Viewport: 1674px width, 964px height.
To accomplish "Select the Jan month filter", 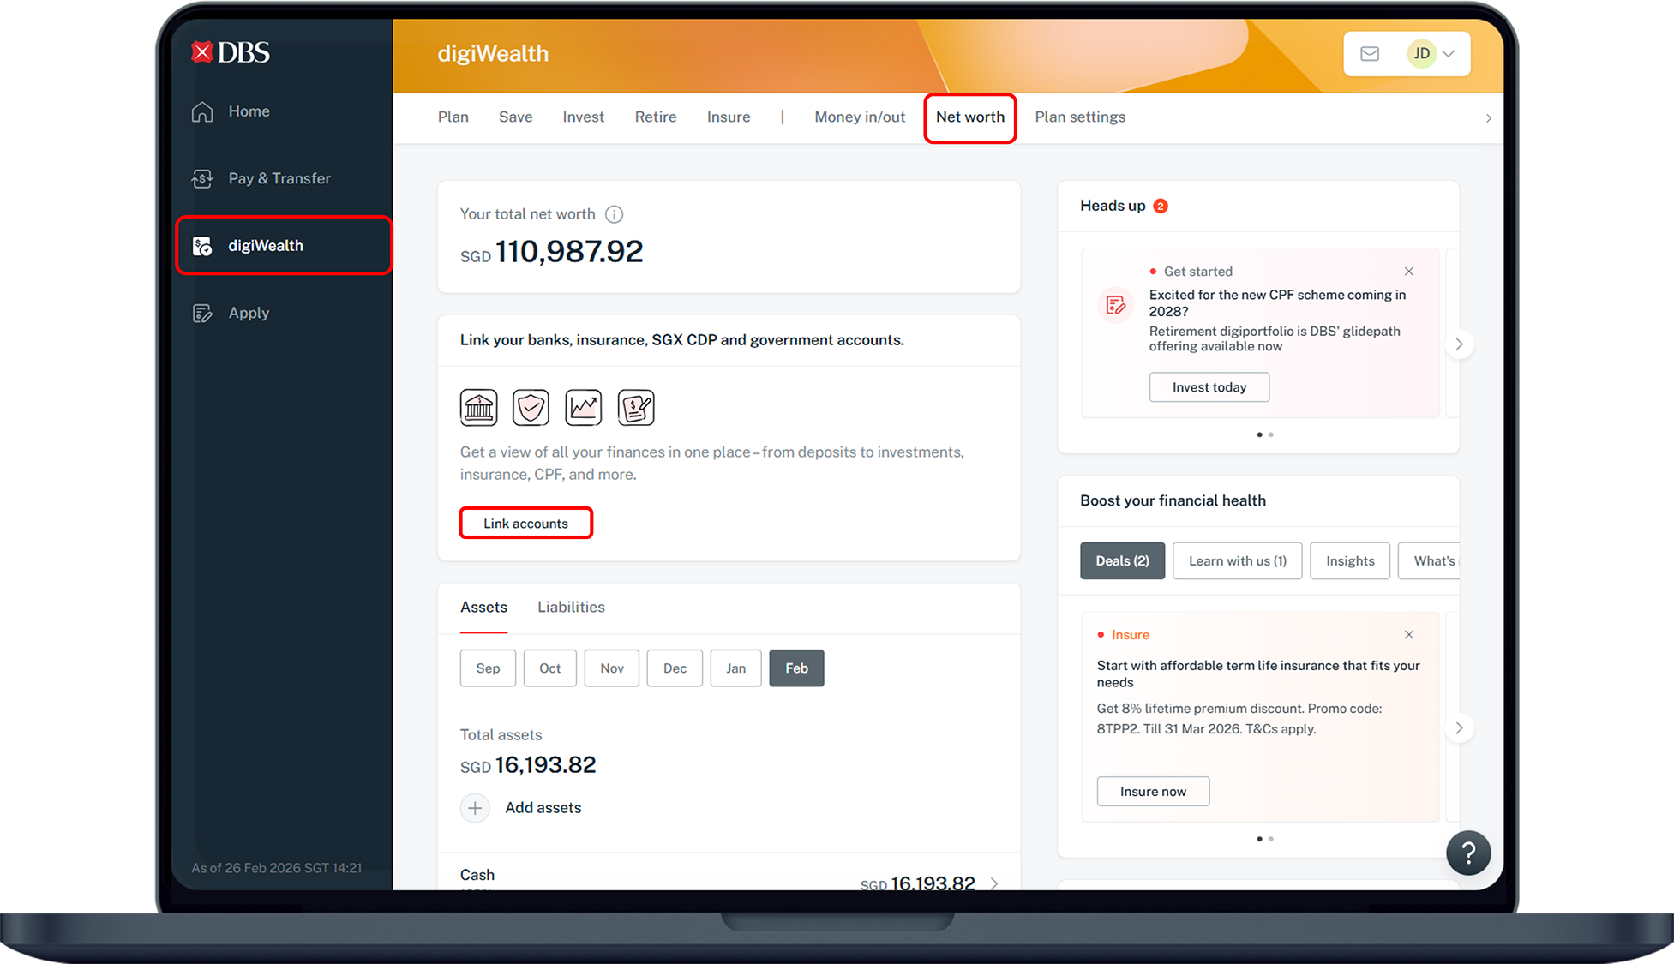I will 735,668.
